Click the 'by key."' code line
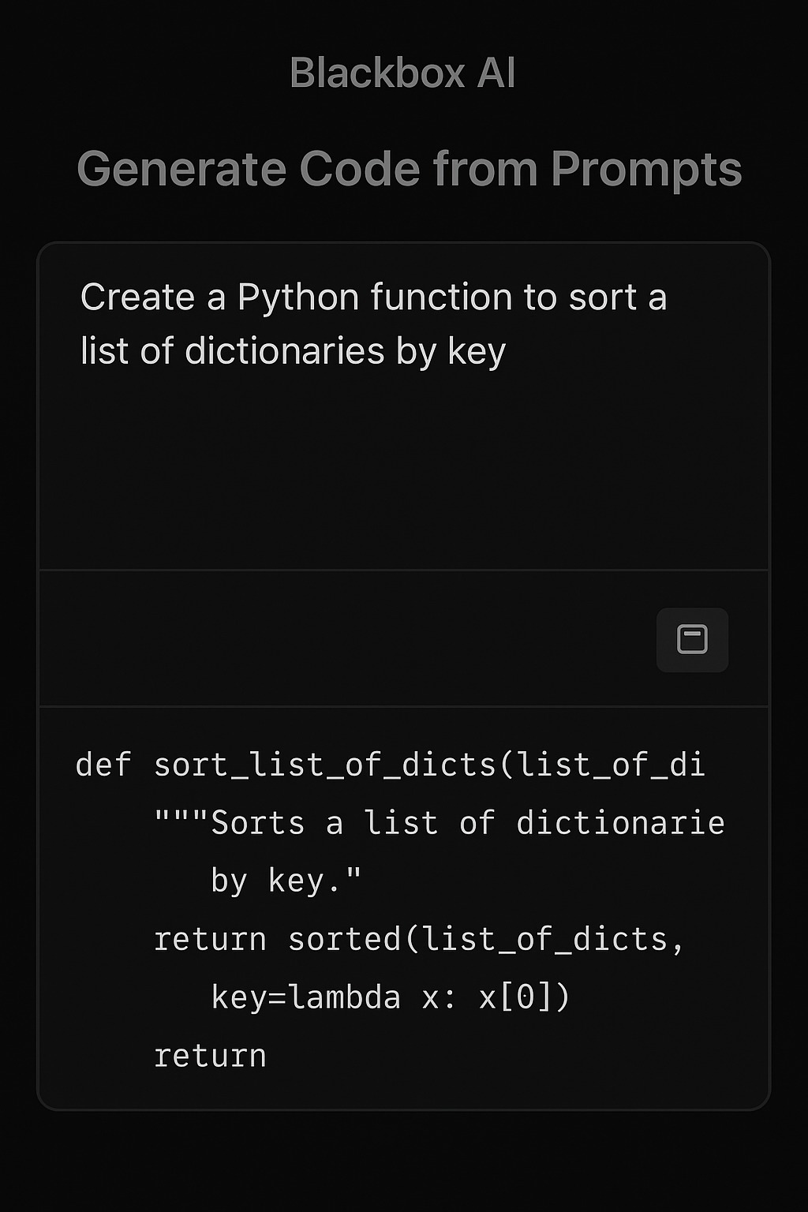The image size is (808, 1212). (x=286, y=881)
